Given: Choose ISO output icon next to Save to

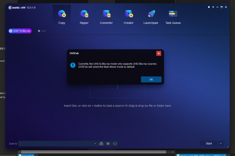Looking at the screenshot, I should (x=101, y=144).
